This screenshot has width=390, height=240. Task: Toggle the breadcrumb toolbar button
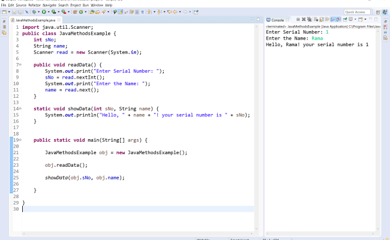[115, 12]
